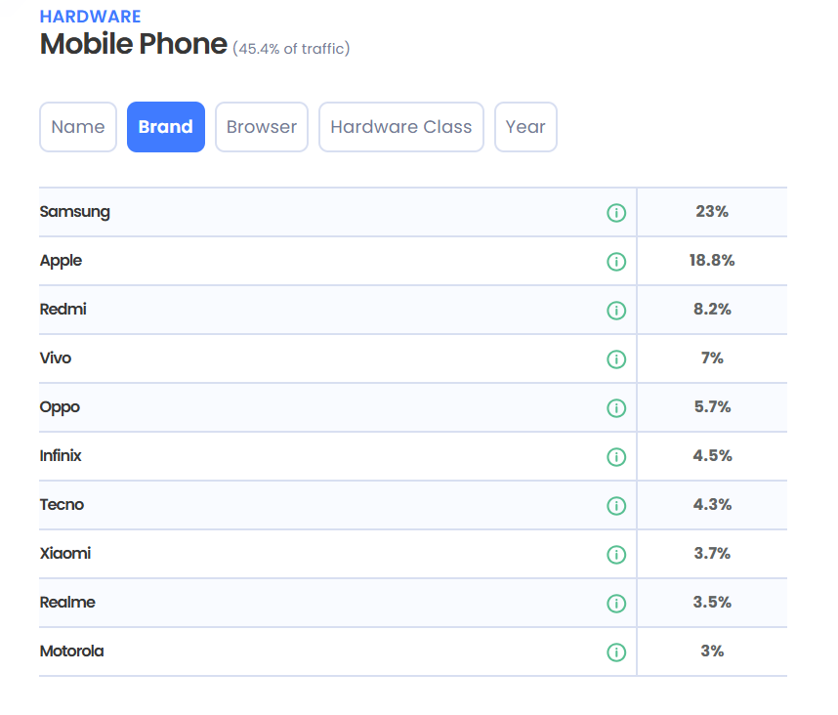The width and height of the screenshot is (838, 715).
Task: Show info for Xiaomi brand
Action: tap(616, 555)
